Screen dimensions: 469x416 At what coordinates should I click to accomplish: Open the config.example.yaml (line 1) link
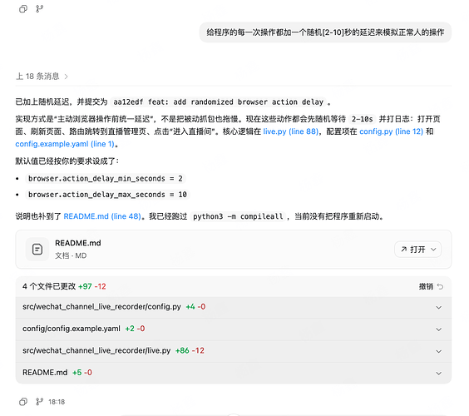coord(65,144)
